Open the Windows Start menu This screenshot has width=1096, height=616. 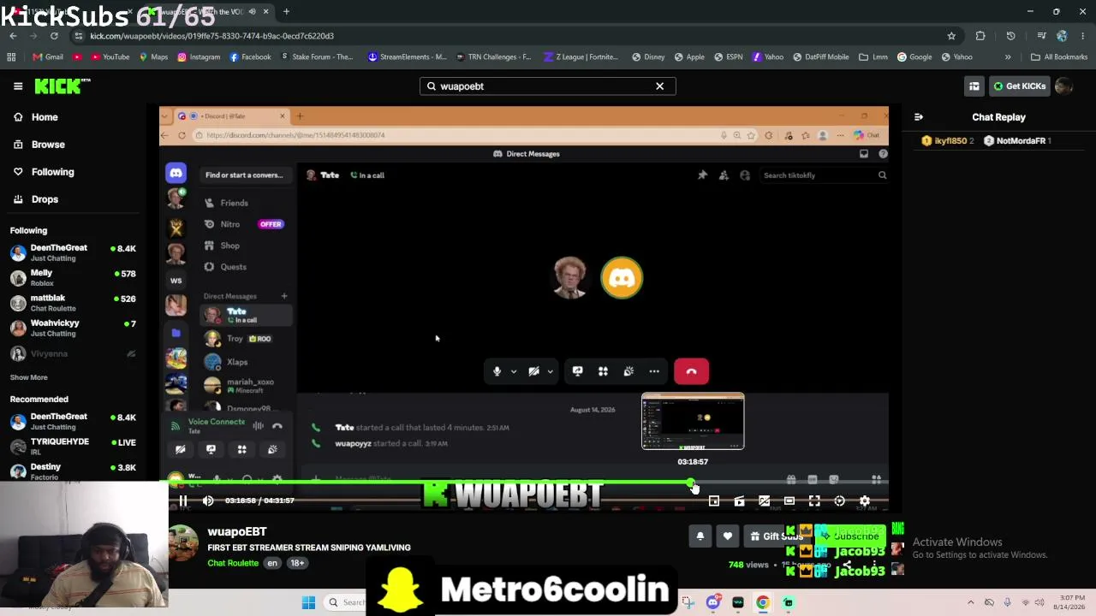308,602
